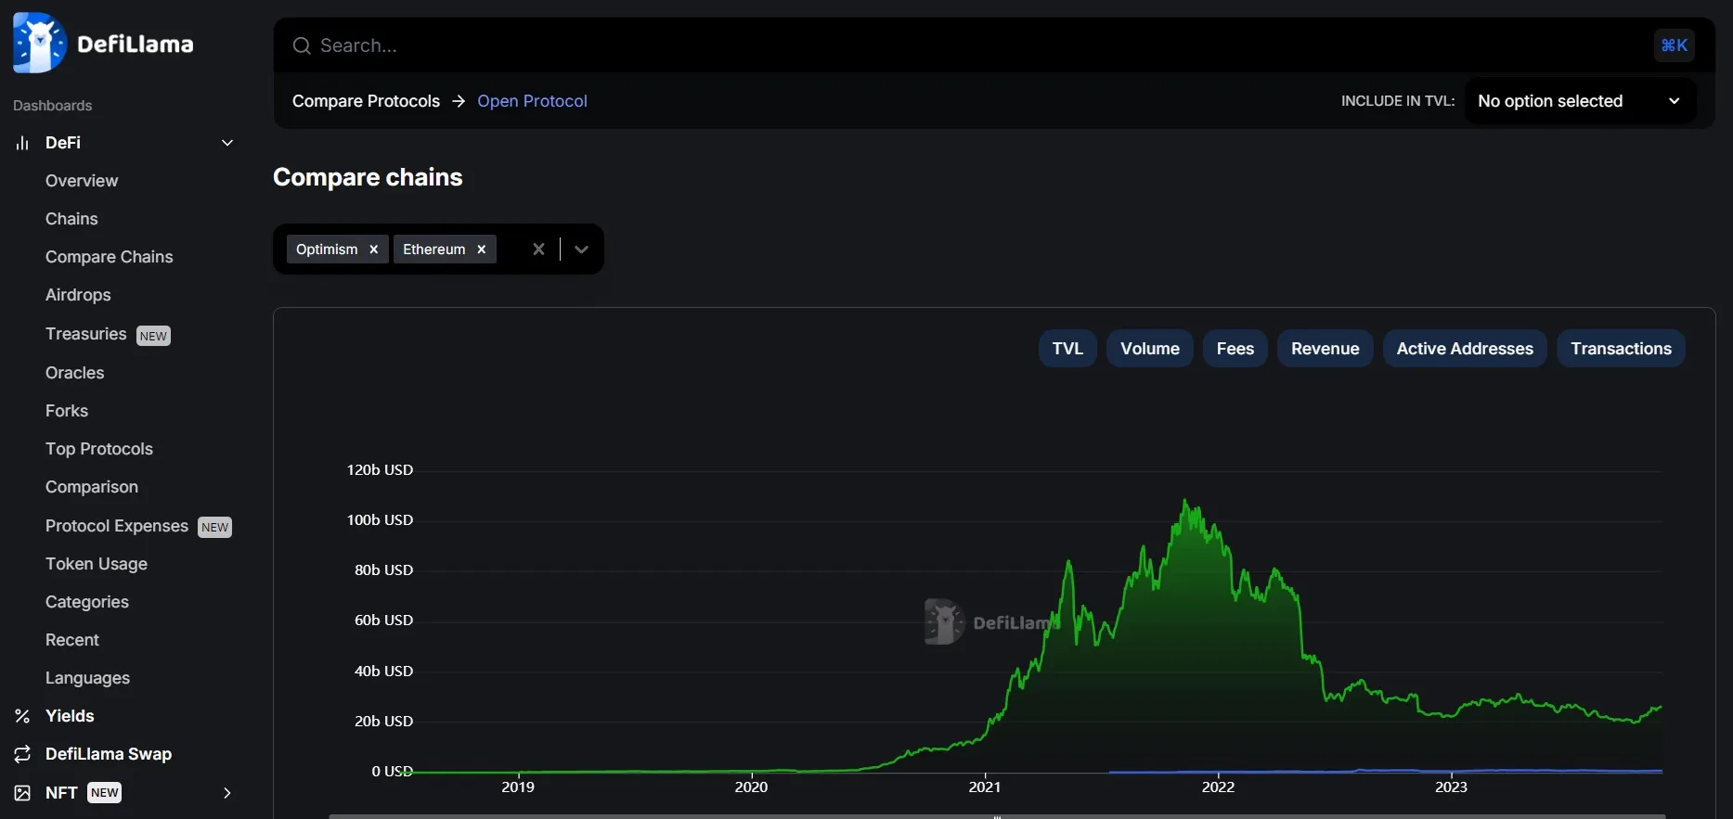Image resolution: width=1733 pixels, height=819 pixels.
Task: Open Yields section
Action: tap(70, 716)
